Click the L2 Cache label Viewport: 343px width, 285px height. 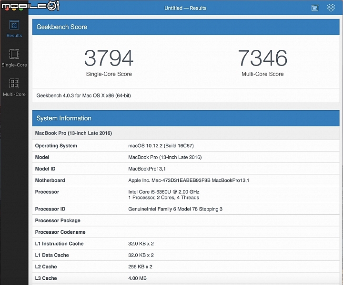pos(46,266)
